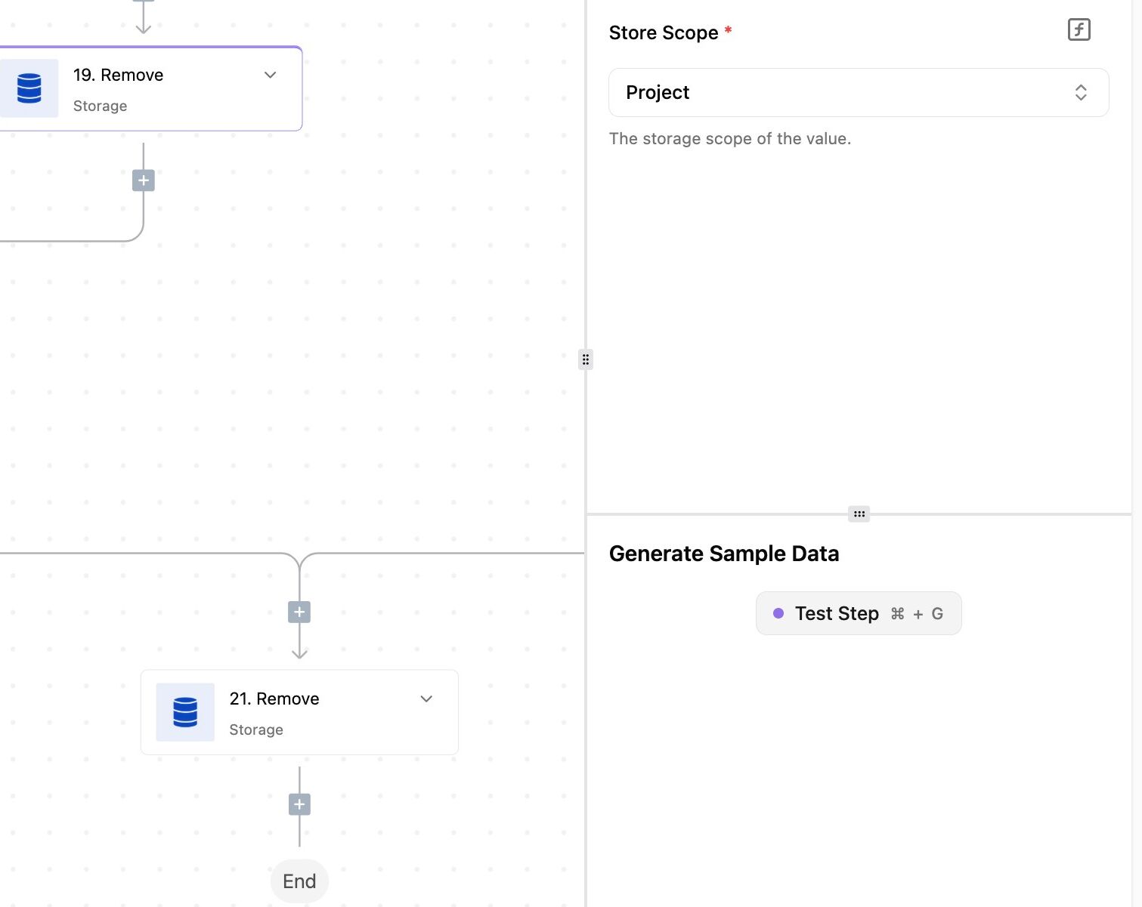Click the storage scope description text
Screen dimensions: 1142x907
pos(730,139)
